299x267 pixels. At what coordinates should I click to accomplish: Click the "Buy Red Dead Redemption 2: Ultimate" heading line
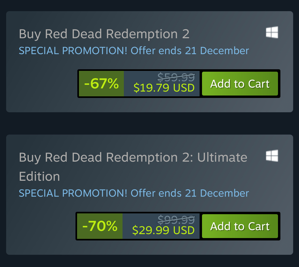[x=133, y=157]
